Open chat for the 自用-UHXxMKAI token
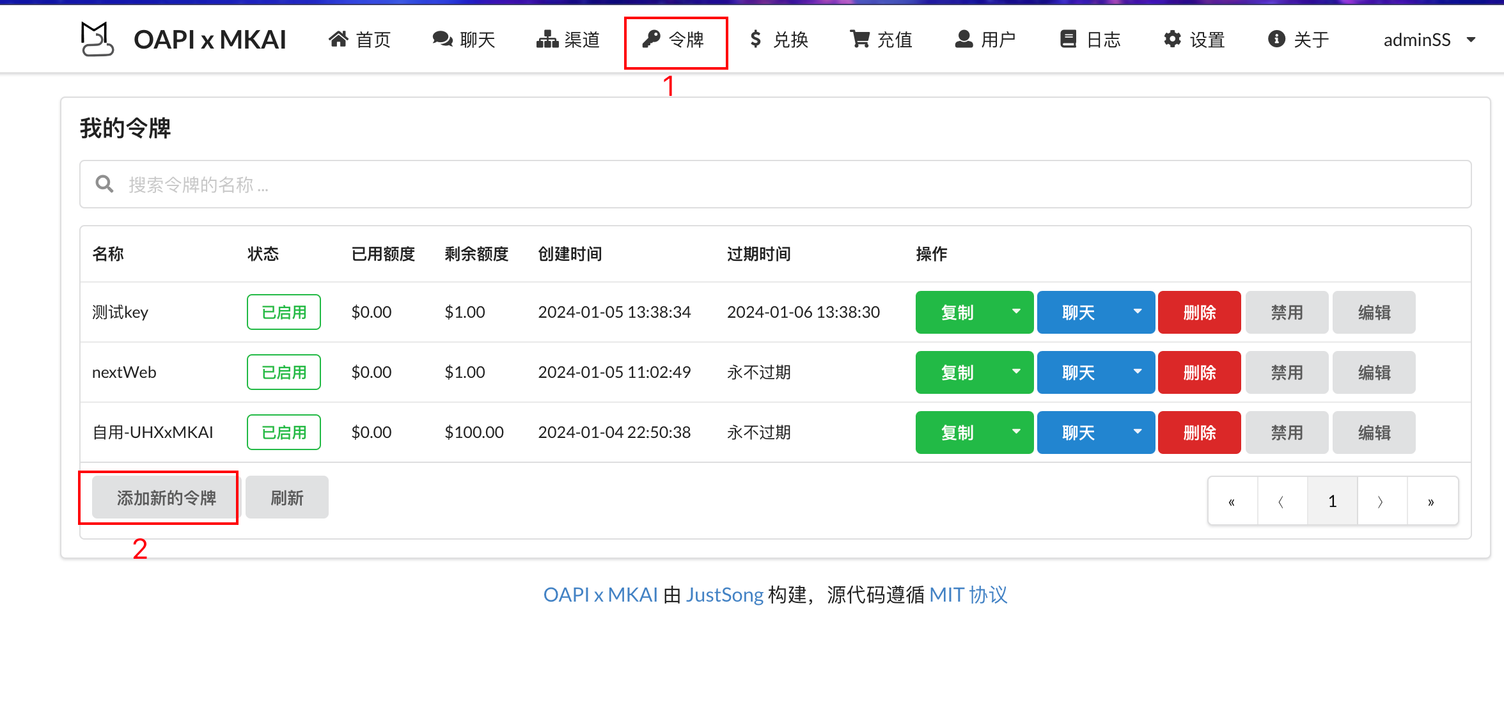Viewport: 1504px width, 702px height. [x=1079, y=432]
